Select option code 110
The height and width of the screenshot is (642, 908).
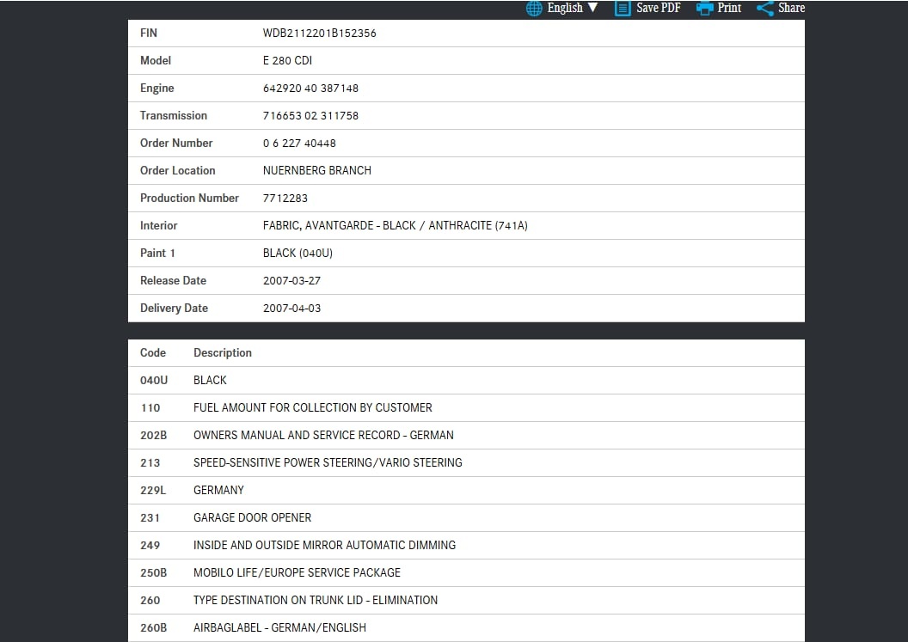(x=150, y=407)
